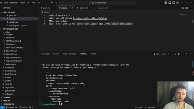
Task: Open the Edit menu
Action: coord(6,3)
